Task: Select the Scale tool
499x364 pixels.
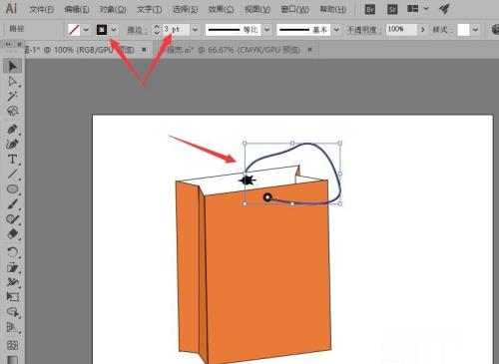Action: coord(13,267)
